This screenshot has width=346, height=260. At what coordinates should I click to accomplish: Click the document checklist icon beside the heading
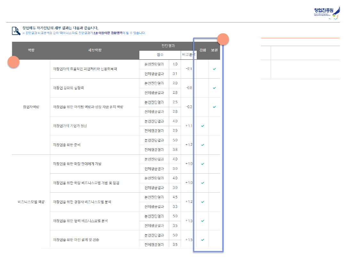pyautogui.click(x=16, y=31)
